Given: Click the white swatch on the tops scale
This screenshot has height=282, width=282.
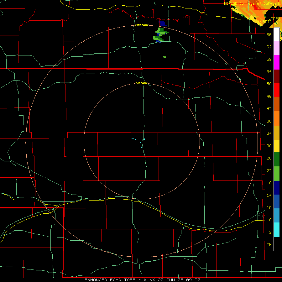Looking at the screenshot, I should (277, 34).
